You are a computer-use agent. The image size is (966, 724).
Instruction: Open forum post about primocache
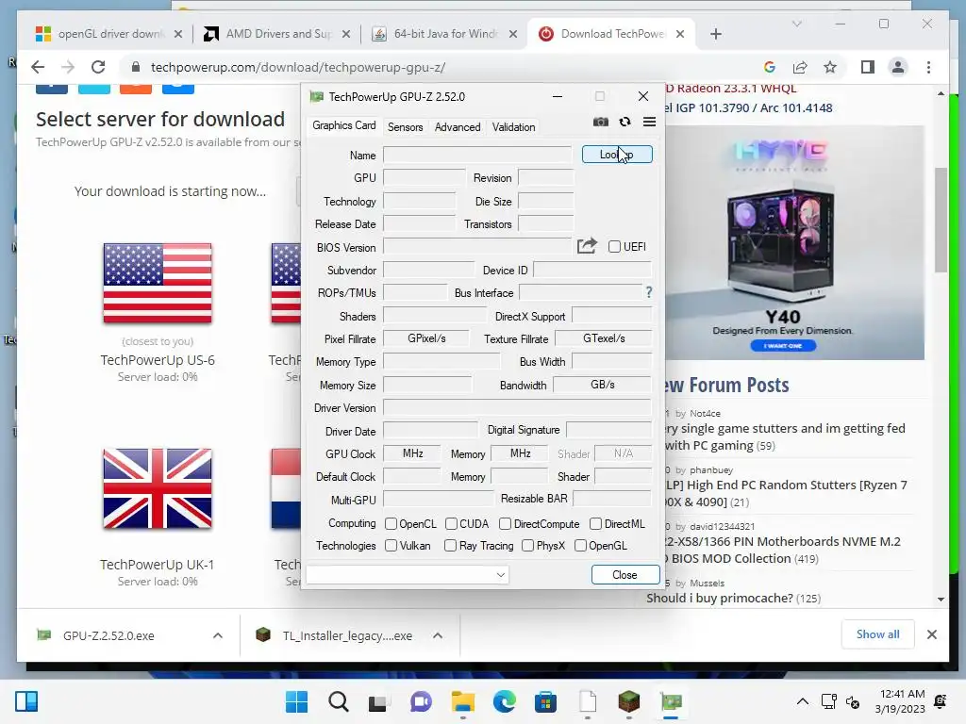tap(719, 598)
